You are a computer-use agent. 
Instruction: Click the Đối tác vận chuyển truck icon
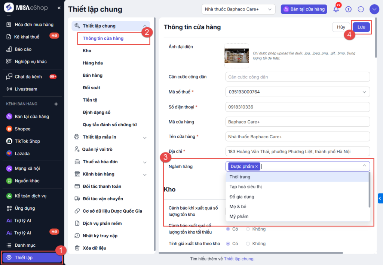point(77,198)
